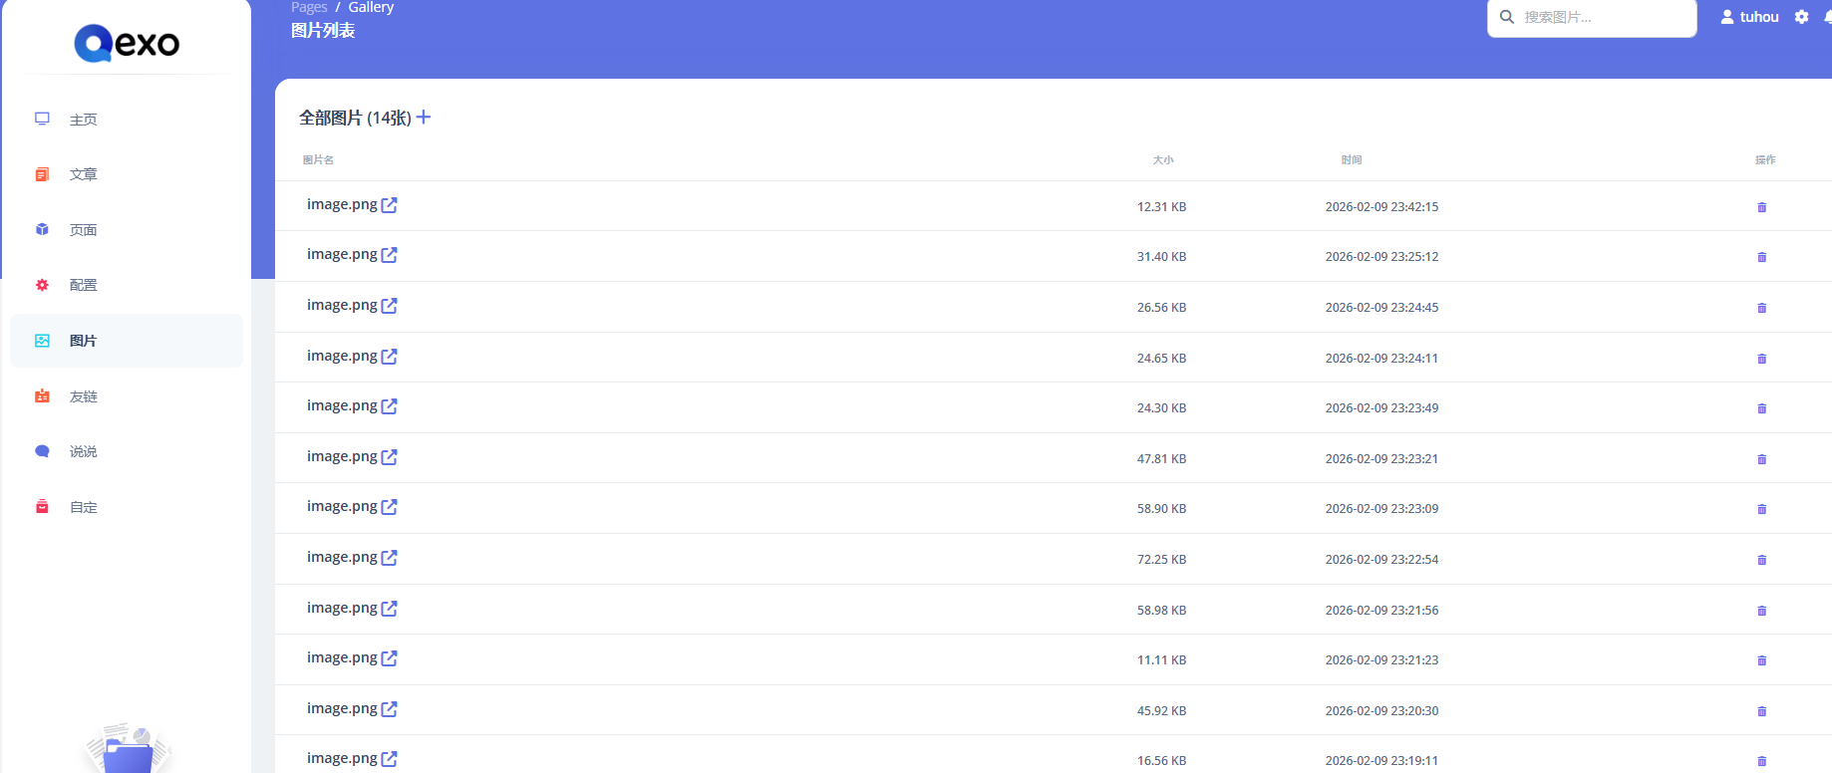The height and width of the screenshot is (773, 1832).
Task: Select 友链 in sidebar
Action: (x=83, y=396)
